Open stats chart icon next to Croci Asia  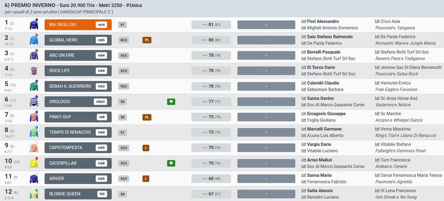(x=377, y=22)
